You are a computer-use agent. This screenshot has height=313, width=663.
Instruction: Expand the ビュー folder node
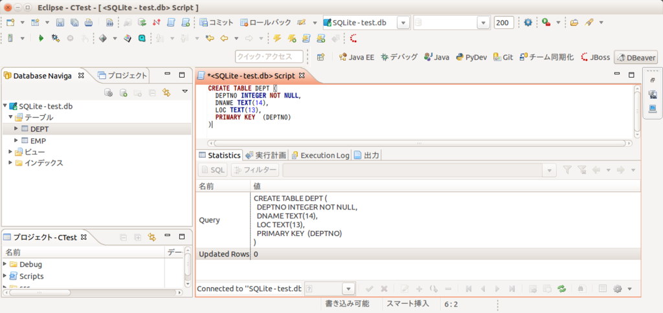click(x=10, y=151)
